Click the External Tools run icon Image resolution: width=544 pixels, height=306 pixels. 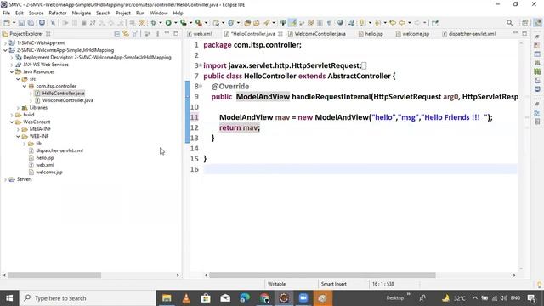(x=198, y=23)
